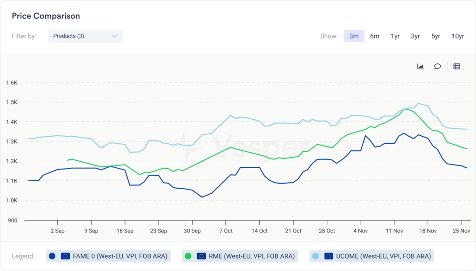The width and height of the screenshot is (476, 271).
Task: Toggle UCOME series in legend
Action: [x=384, y=256]
